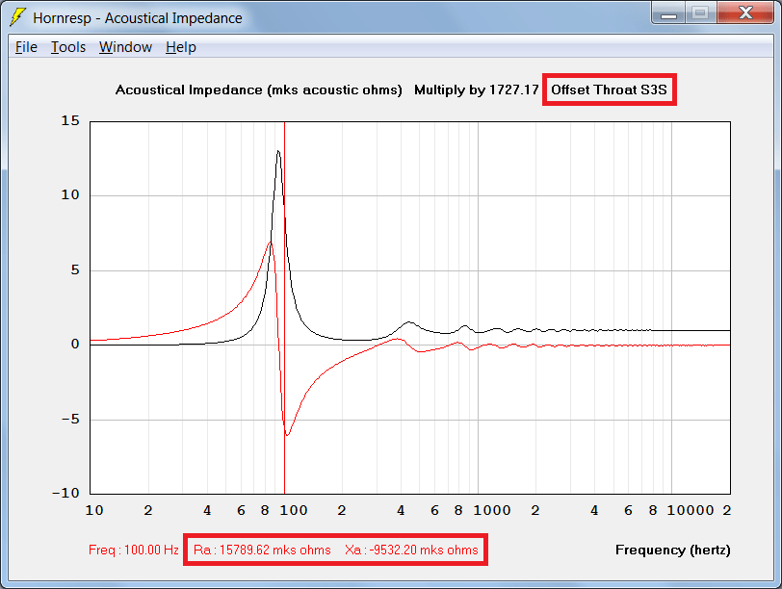Click the '1000' frequency axis label
The image size is (782, 589).
[x=492, y=510]
